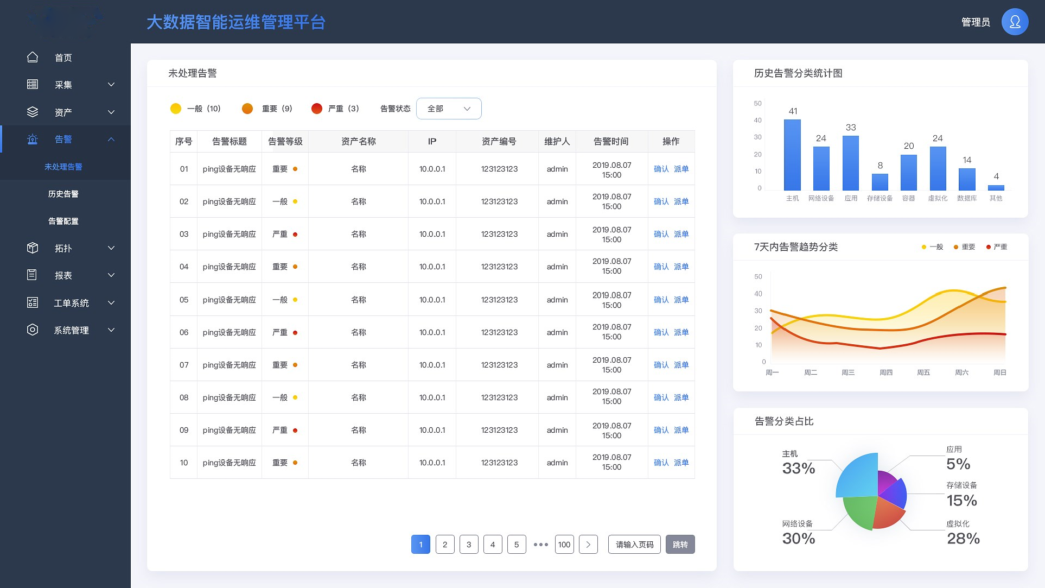Click the 报表 report document icon
The width and height of the screenshot is (1045, 588).
(x=33, y=275)
